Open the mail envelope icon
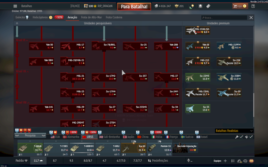Viewport: 268px width, 167px height. coord(252,161)
